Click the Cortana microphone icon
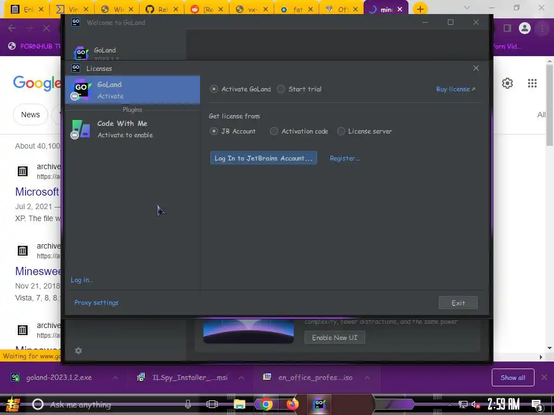 [188, 404]
